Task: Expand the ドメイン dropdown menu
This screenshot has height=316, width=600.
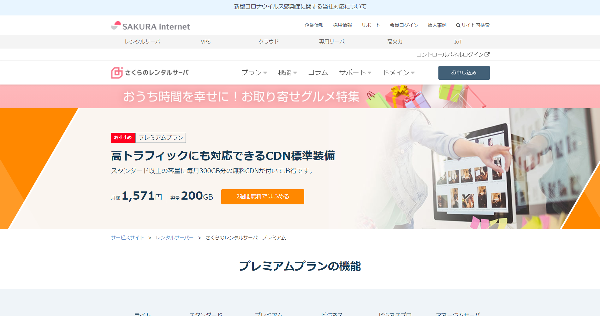Action: click(399, 73)
